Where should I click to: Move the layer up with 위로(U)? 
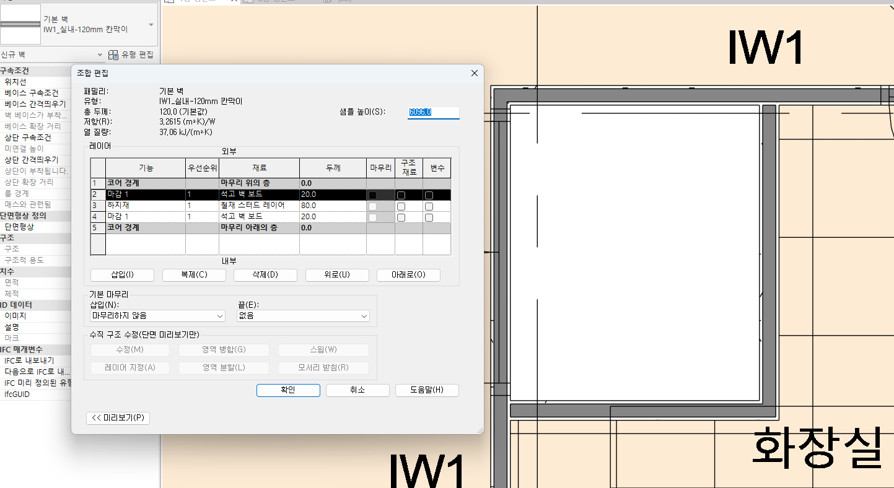tap(336, 275)
